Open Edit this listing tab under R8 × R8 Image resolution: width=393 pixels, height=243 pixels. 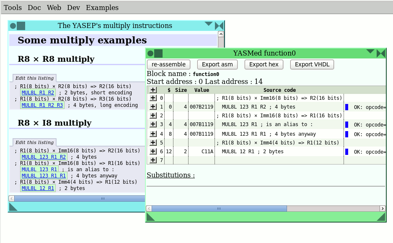pos(35,78)
